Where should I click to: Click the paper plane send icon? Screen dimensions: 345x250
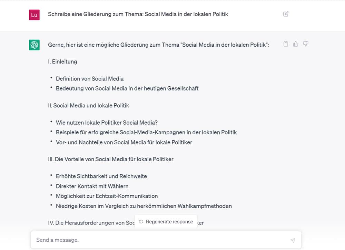(293, 240)
